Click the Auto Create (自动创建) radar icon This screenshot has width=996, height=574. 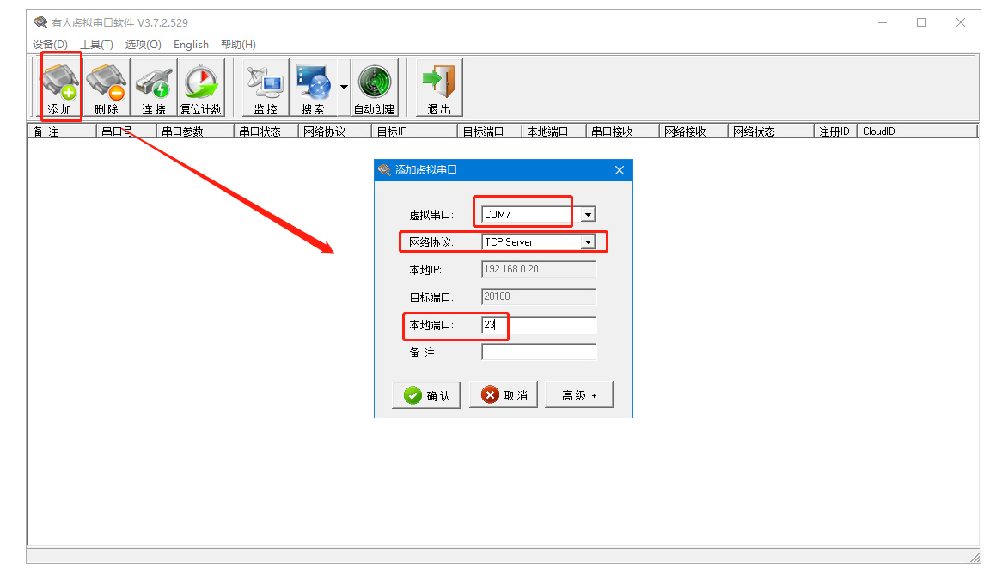[x=375, y=88]
